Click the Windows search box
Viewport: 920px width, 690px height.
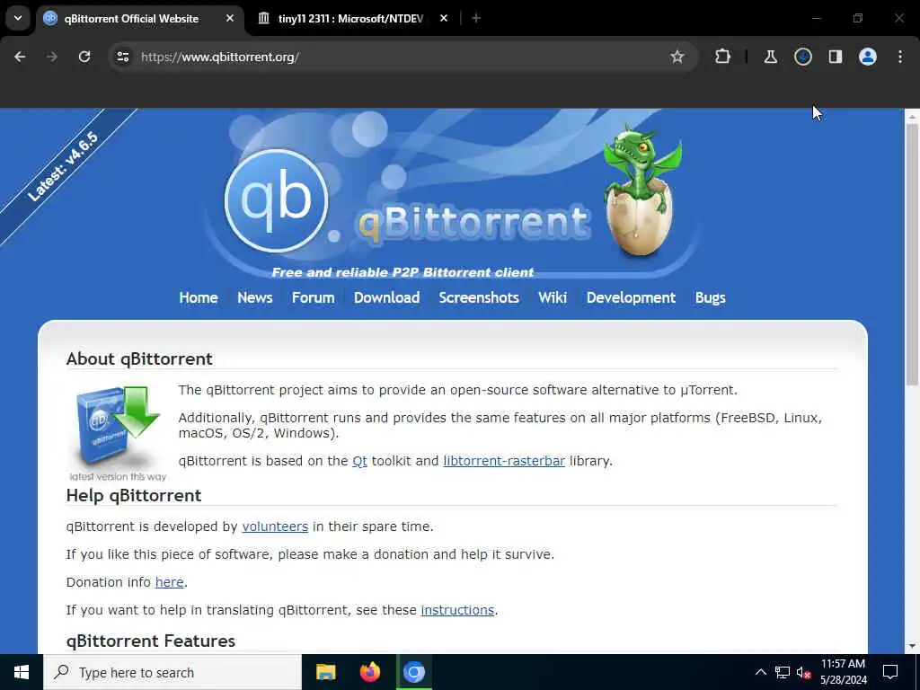pyautogui.click(x=172, y=672)
